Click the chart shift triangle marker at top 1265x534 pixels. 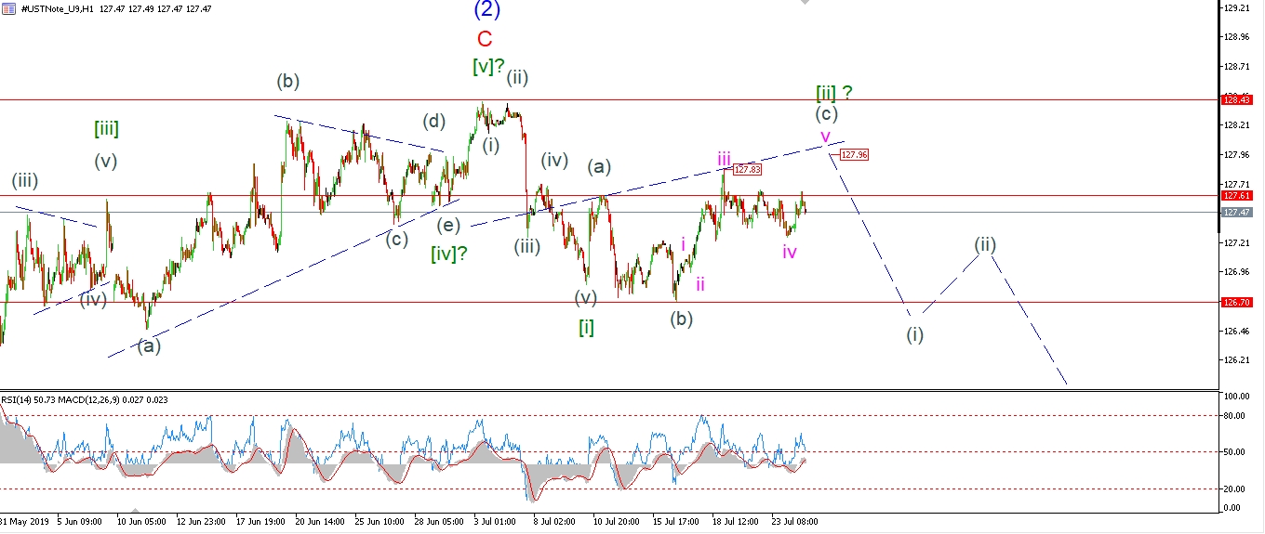coord(806,4)
